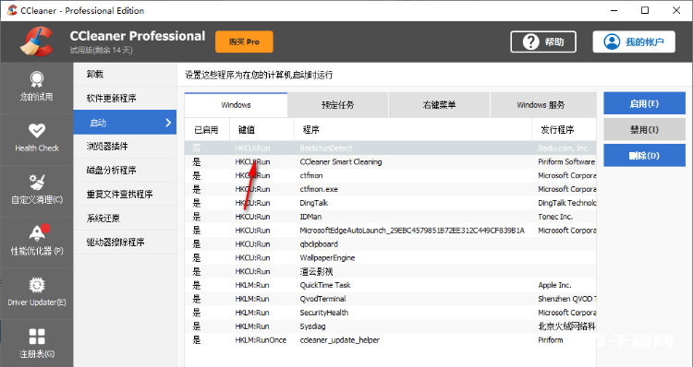Select Software Updater sidebar item
The image size is (693, 367).
coord(125,99)
